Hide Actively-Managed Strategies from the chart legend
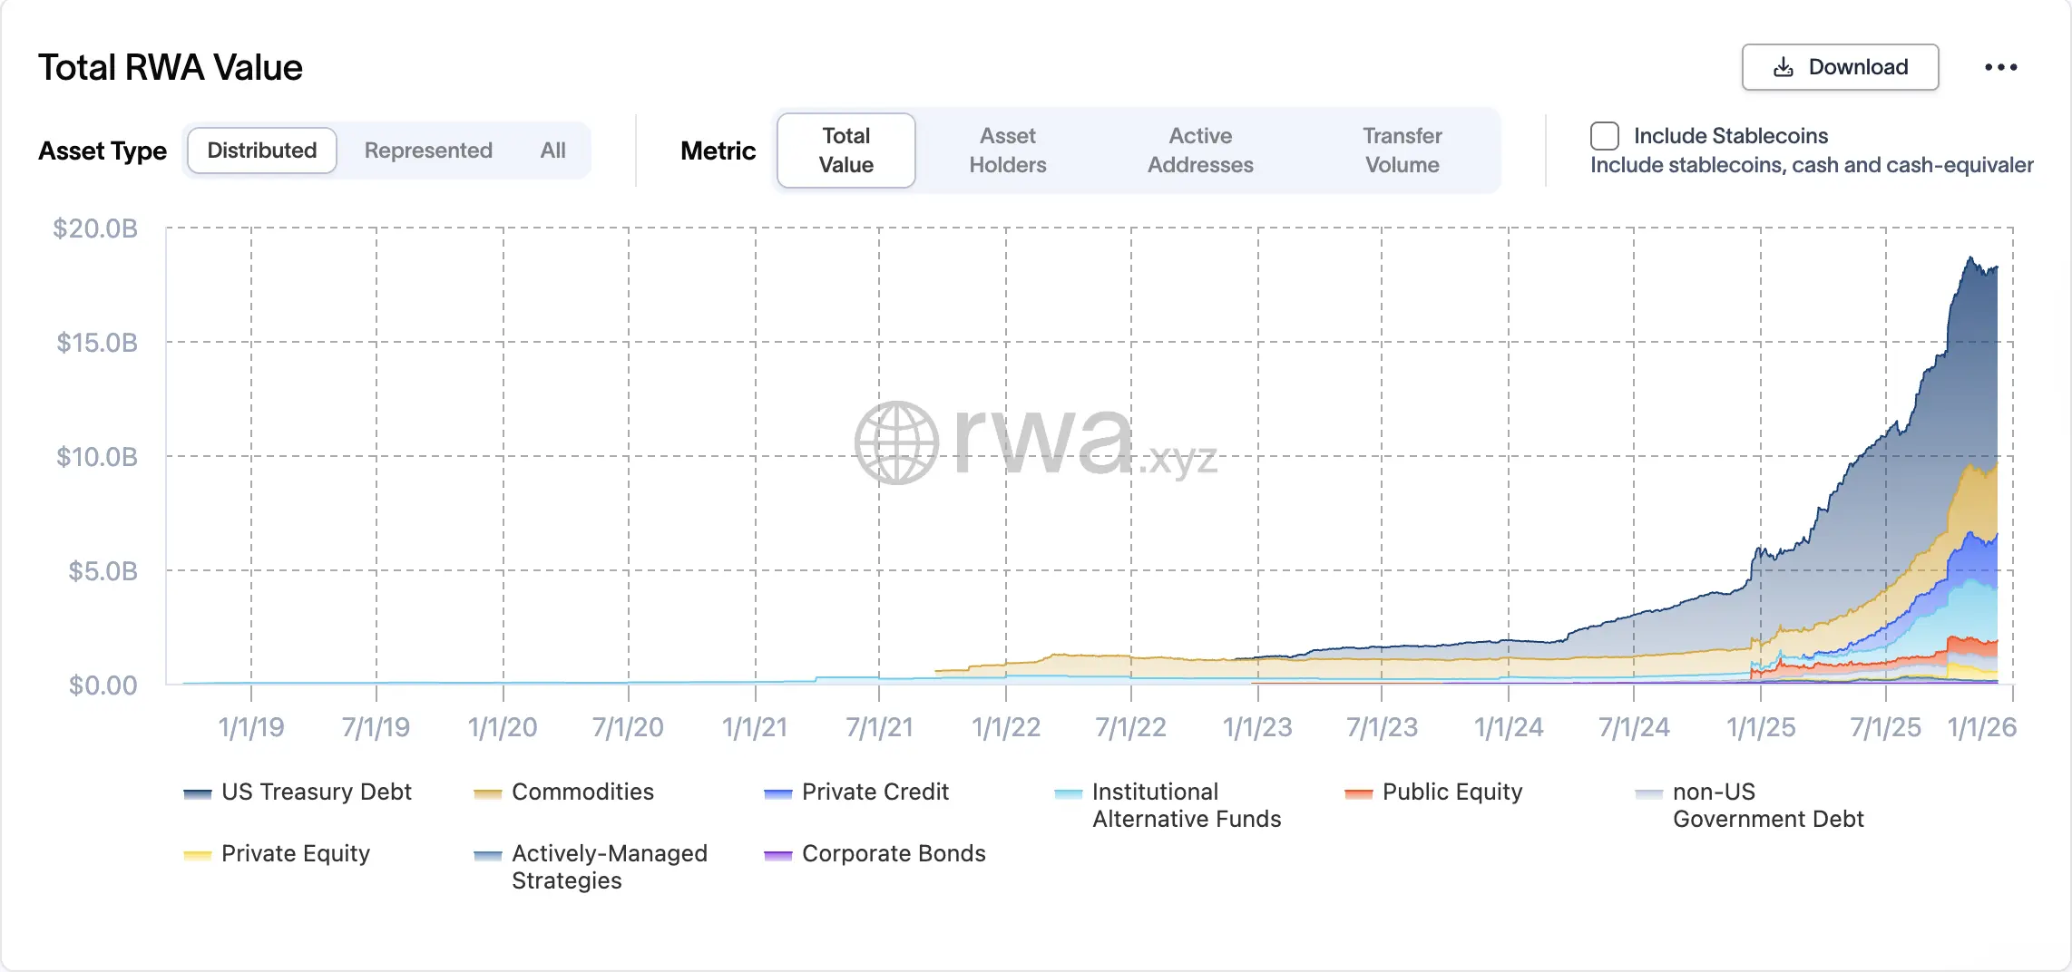 pos(486,853)
